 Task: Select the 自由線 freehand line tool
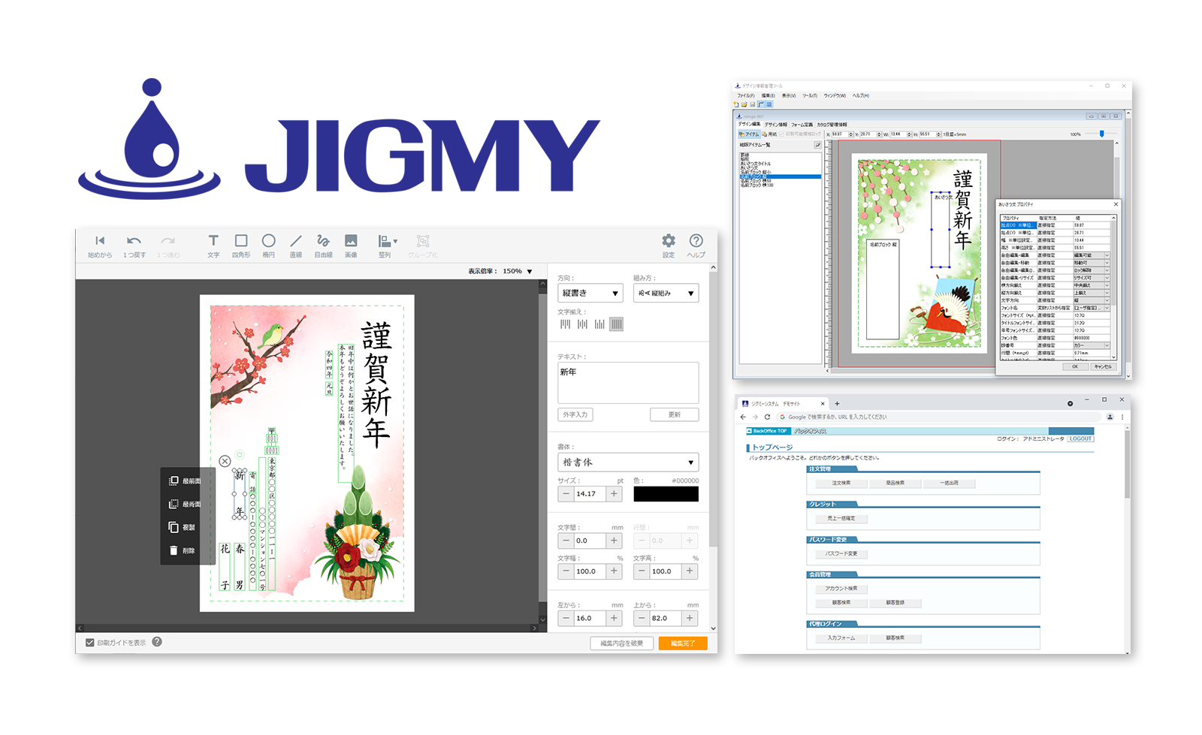(323, 245)
